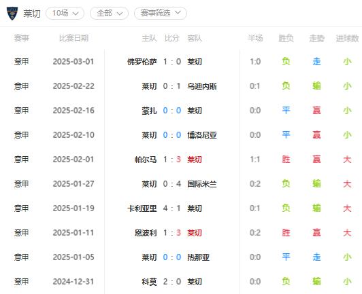Open the 恩波利 team link
Viewport: 362px width, 294px height.
click(146, 233)
